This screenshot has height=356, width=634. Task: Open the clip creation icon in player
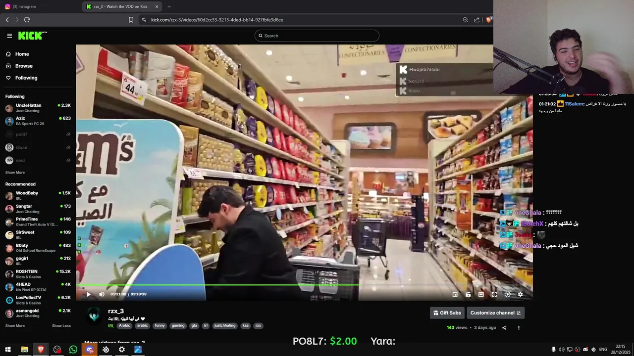point(468,294)
